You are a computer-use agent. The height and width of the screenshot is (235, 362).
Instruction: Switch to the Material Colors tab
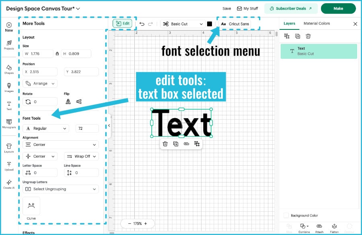(x=317, y=23)
